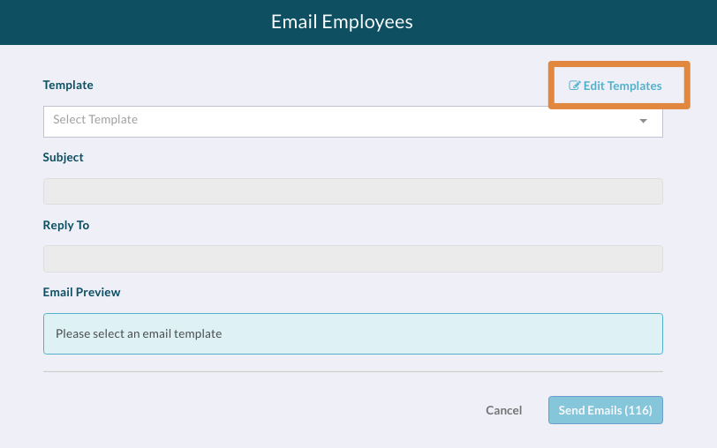The image size is (717, 448).
Task: Click the Email Preview section label
Action: 82,292
